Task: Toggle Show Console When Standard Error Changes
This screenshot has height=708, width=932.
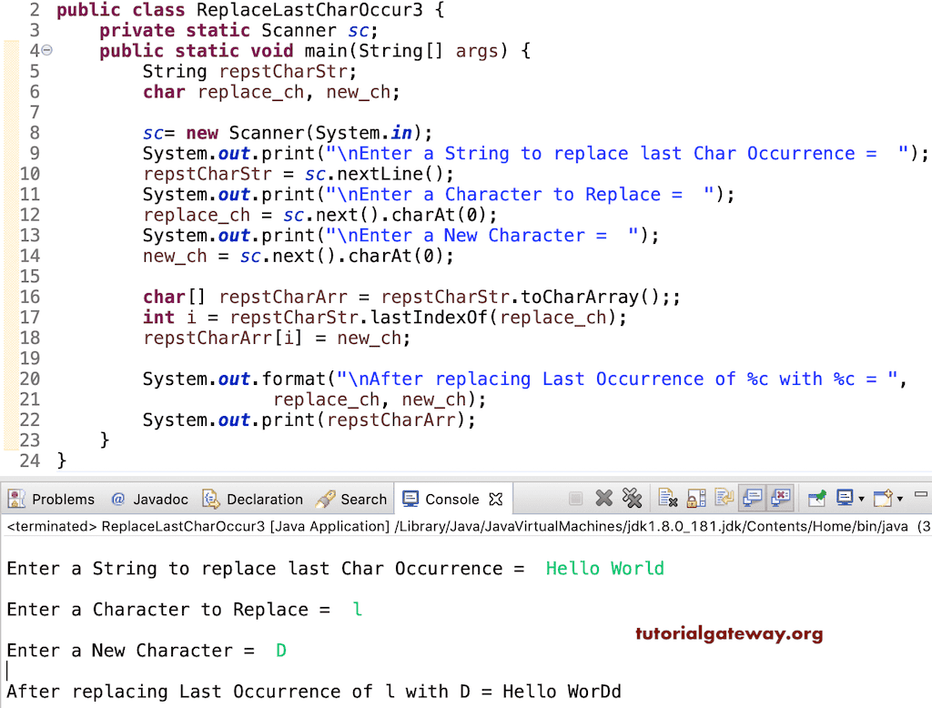Action: pyautogui.click(x=780, y=498)
